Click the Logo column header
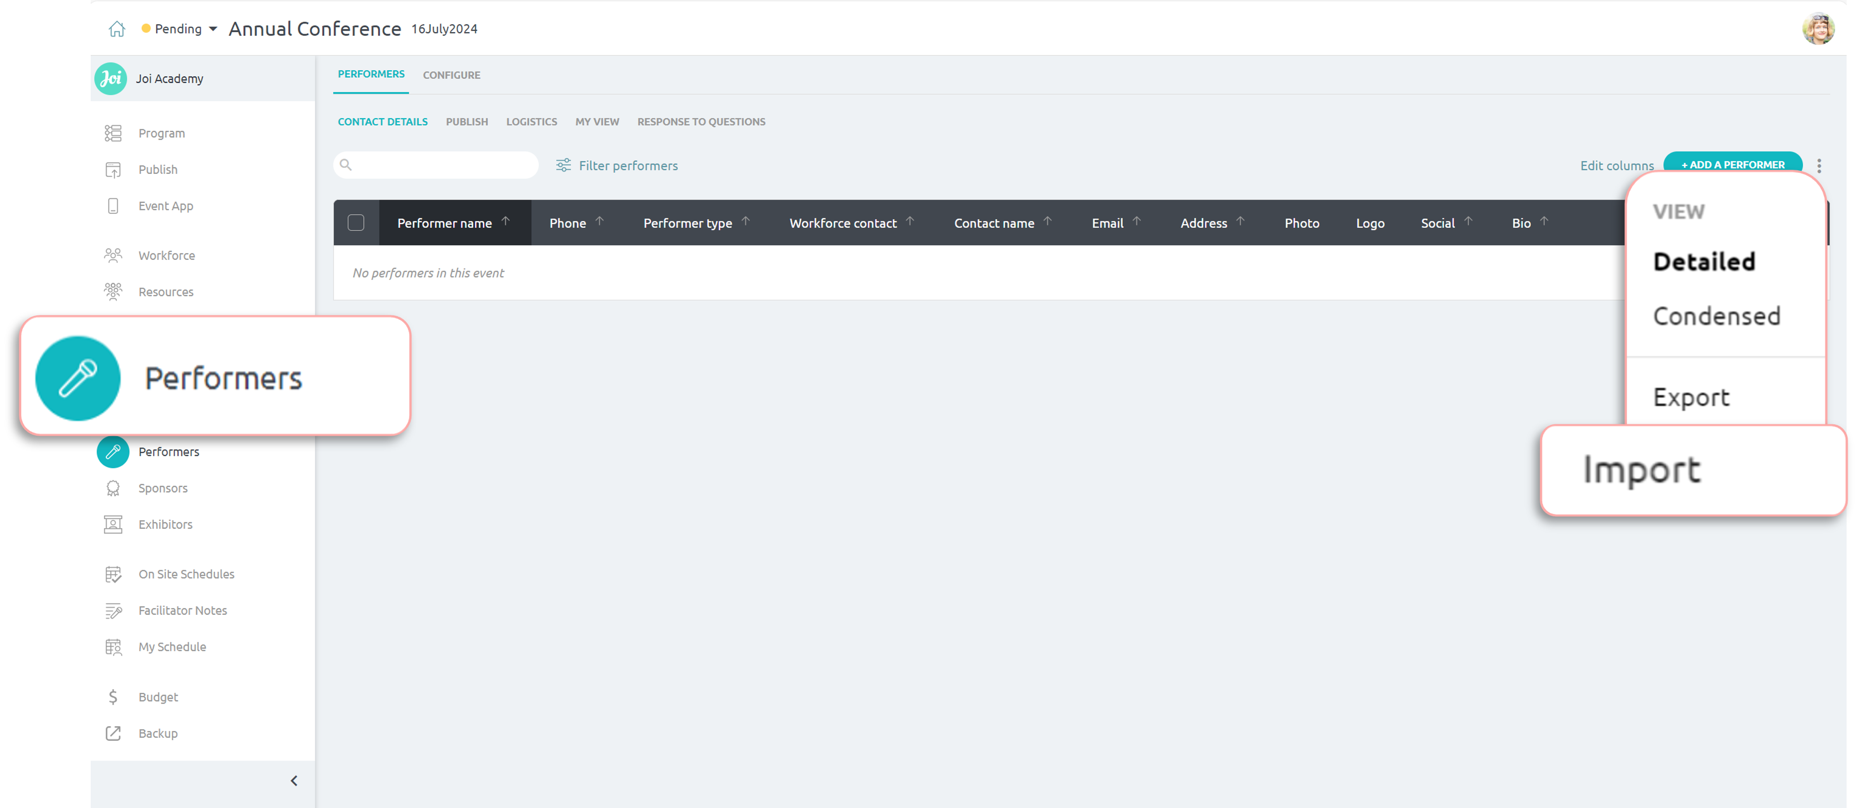 (1370, 223)
